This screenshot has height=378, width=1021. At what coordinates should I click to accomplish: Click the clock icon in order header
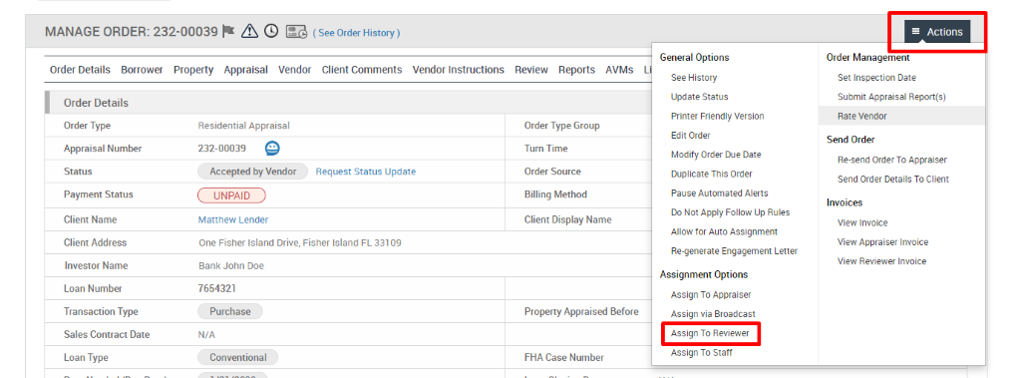(x=271, y=31)
